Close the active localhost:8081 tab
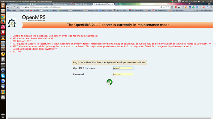213x119 pixels. [113, 4]
